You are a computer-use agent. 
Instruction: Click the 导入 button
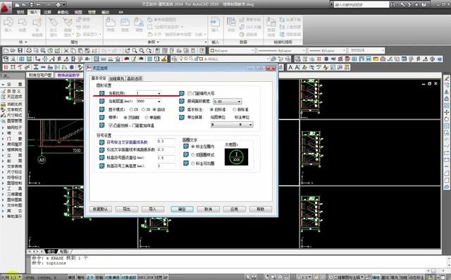pyautogui.click(x=153, y=209)
